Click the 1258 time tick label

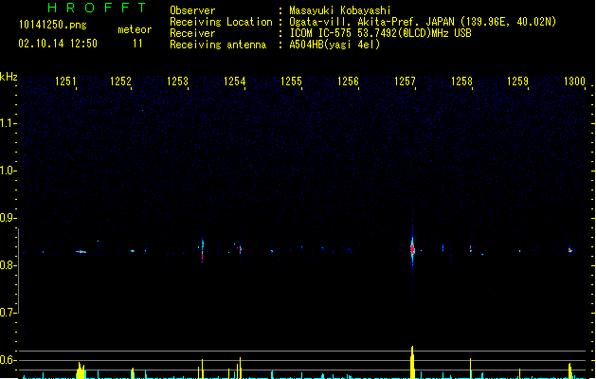coord(461,81)
